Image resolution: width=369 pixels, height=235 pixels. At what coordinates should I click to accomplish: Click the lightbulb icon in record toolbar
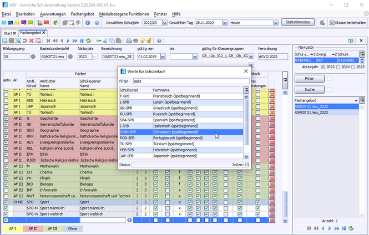tap(143, 41)
